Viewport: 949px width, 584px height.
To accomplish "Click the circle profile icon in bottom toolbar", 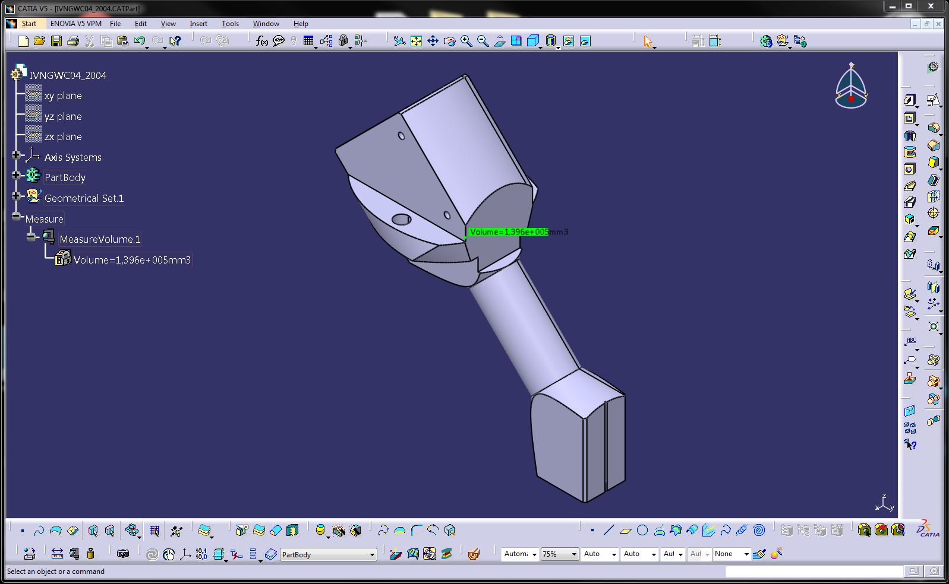I will point(642,530).
